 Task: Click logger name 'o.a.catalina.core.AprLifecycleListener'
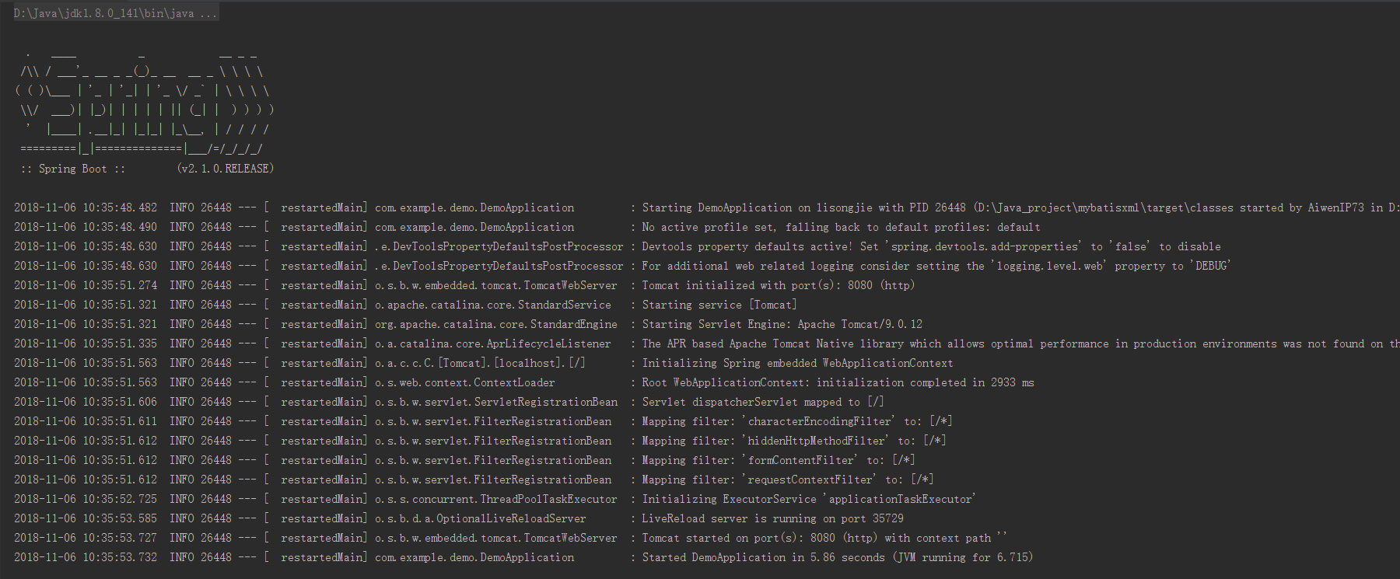click(x=493, y=344)
